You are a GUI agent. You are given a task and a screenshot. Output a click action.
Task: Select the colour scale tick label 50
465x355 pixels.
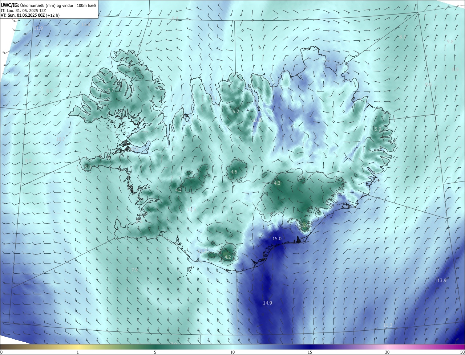tap(462, 352)
